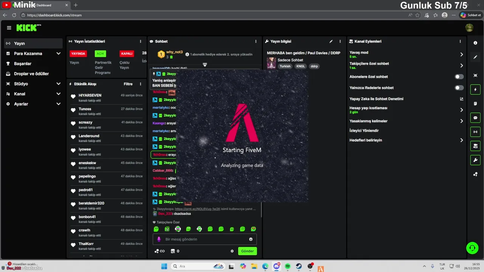
Task: Open Takipçilere özel sohbet chevron
Action: coord(461,65)
